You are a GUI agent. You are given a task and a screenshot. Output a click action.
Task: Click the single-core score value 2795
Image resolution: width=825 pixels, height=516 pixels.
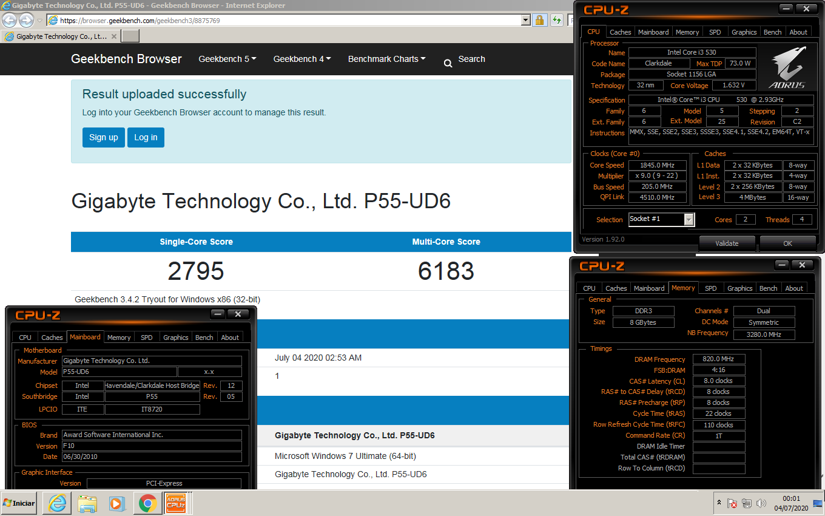196,271
